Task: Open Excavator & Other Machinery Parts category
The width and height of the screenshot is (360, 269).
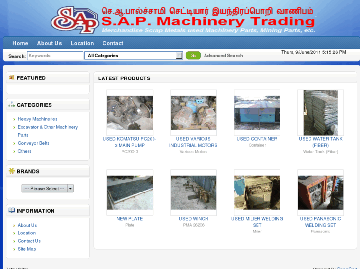Action: pyautogui.click(x=48, y=131)
